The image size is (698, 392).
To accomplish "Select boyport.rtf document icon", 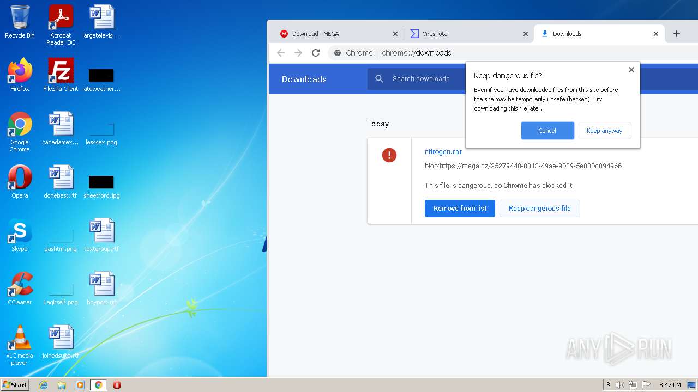I will pos(101,289).
